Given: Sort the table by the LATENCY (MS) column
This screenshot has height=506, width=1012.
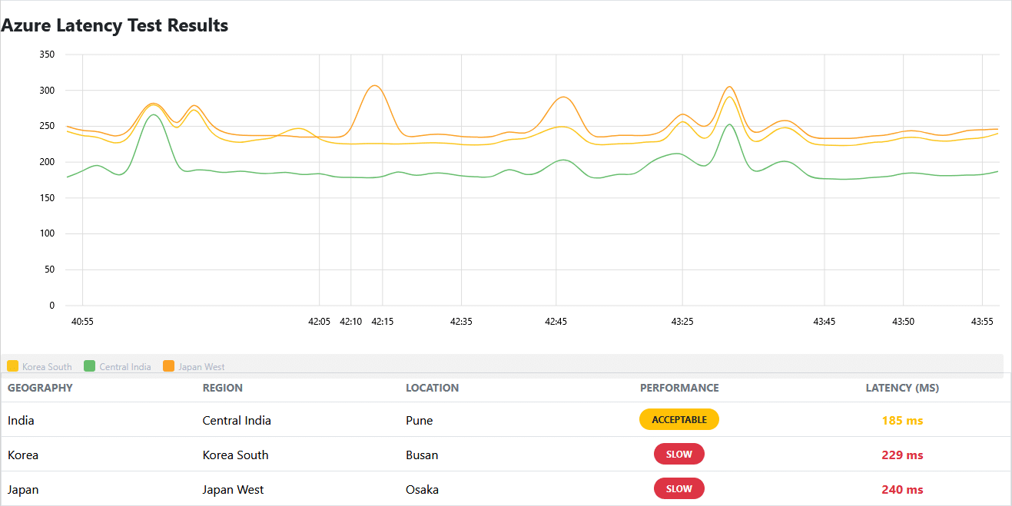Looking at the screenshot, I should (x=902, y=388).
